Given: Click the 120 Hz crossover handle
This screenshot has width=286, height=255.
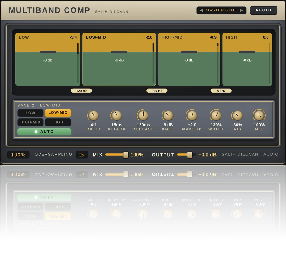Looking at the screenshot, I should click(81, 91).
